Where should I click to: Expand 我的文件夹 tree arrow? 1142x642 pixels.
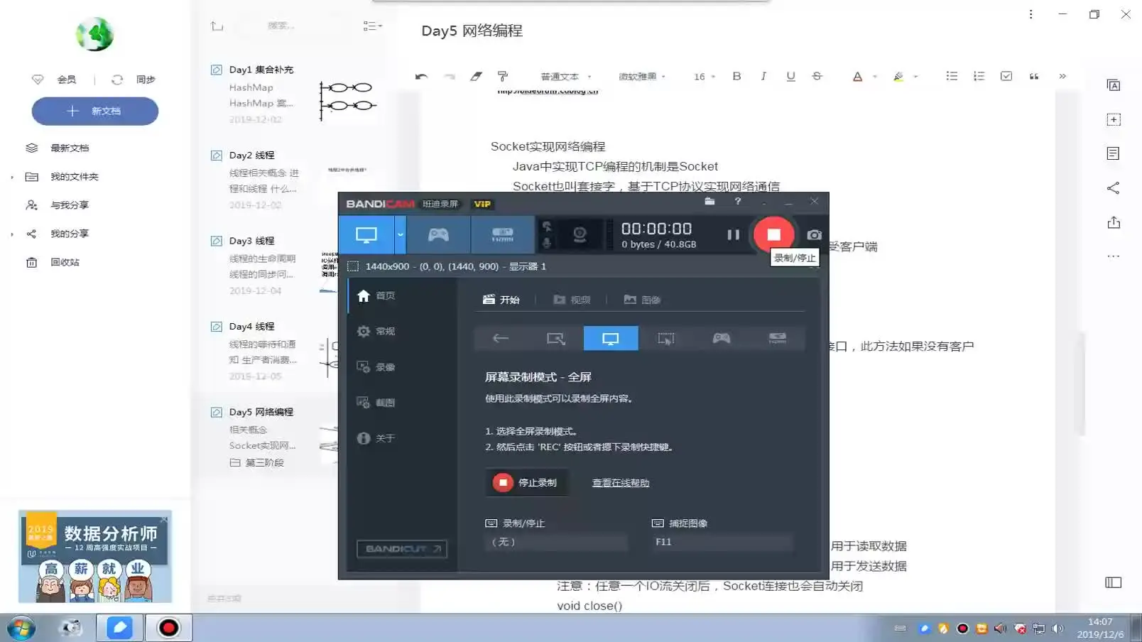point(12,177)
